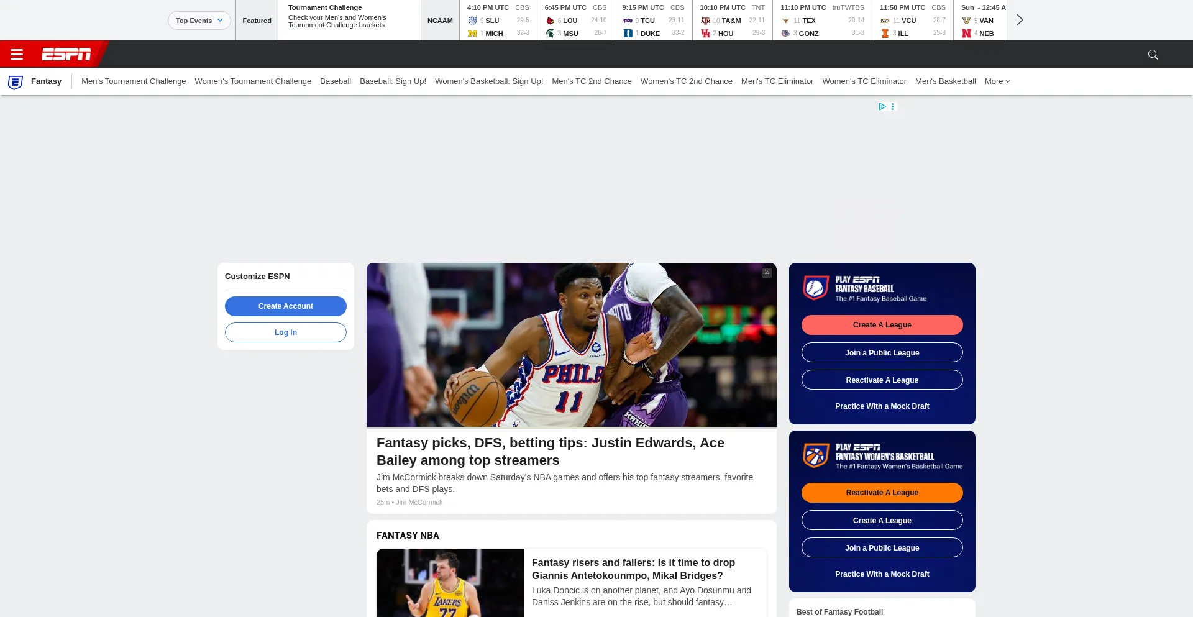
Task: Click the Fantasy home label
Action: pyautogui.click(x=46, y=81)
